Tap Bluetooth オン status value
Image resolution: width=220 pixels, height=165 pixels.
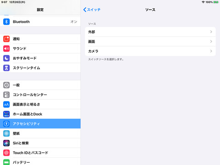tap(74, 22)
